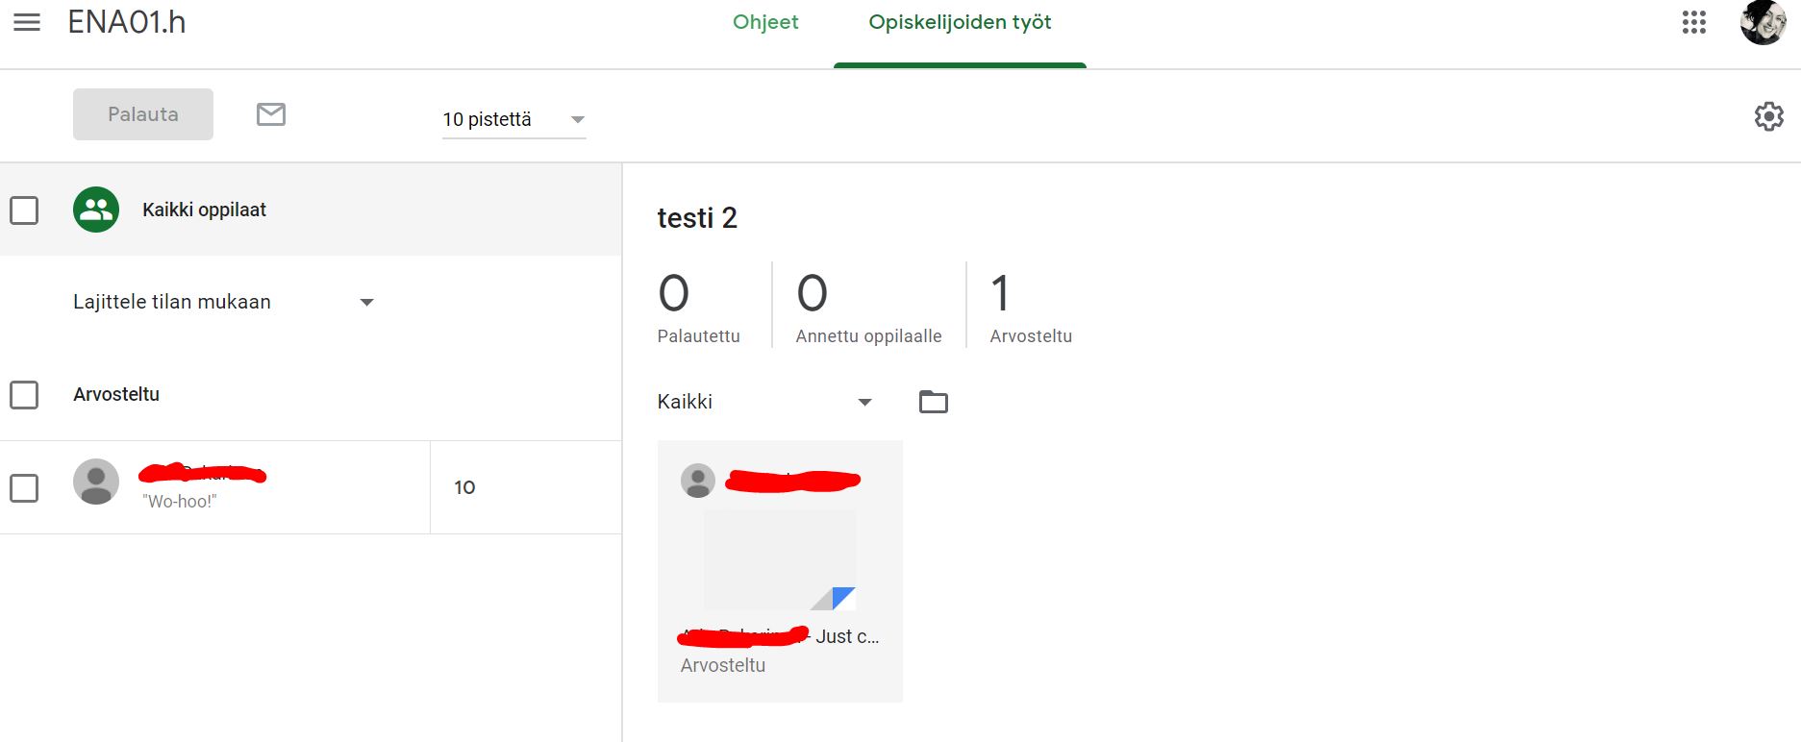Open the hamburger main menu
Image resolution: width=1801 pixels, height=742 pixels.
27,22
